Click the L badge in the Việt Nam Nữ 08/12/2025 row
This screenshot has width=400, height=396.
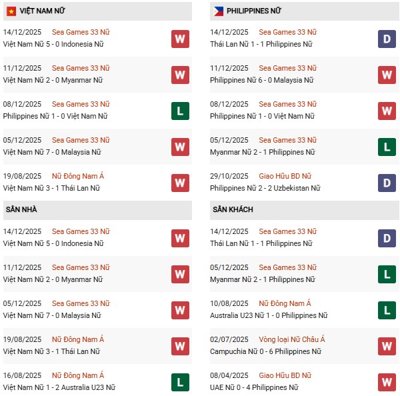[180, 111]
